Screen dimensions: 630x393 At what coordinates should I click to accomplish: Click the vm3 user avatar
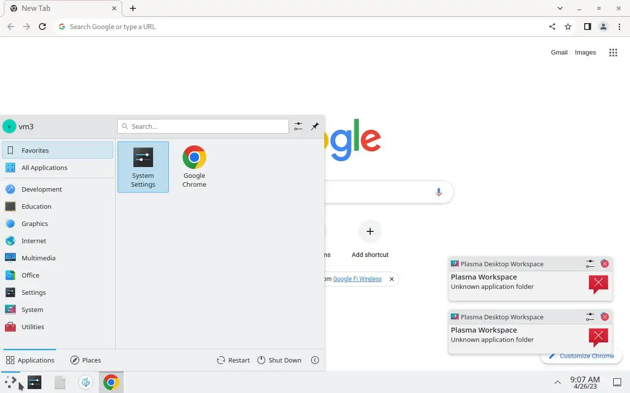point(9,126)
